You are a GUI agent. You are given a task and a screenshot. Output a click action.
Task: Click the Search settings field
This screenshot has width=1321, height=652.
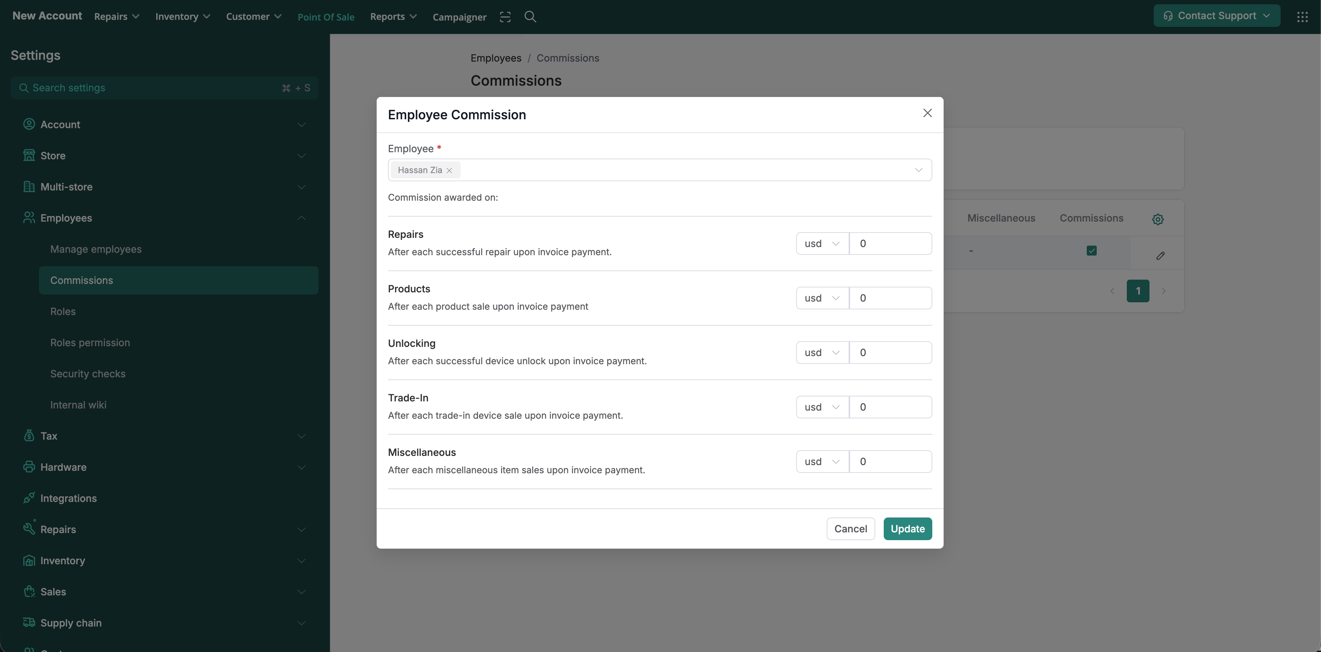click(x=154, y=87)
